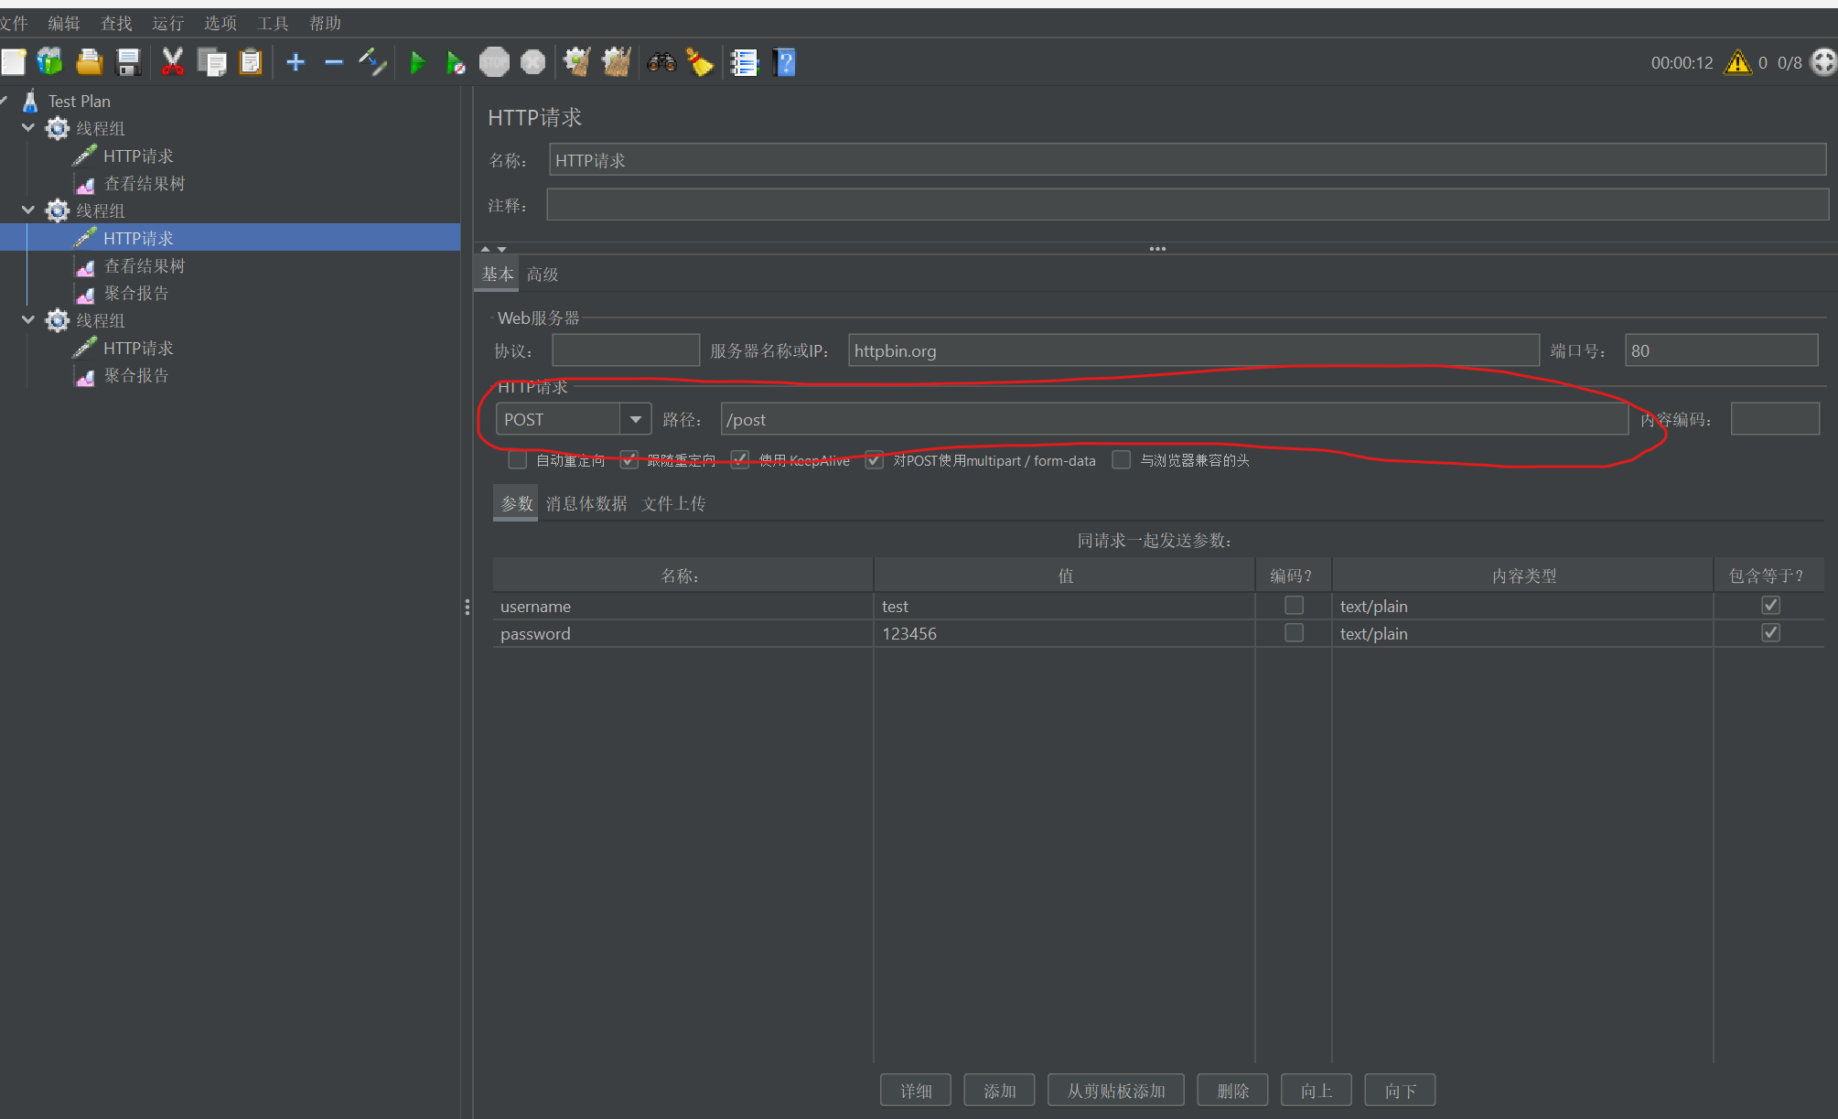
Task: Open the POST method dropdown
Action: (635, 419)
